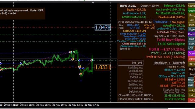
Task: Click the LOT button
Action: [190, 48]
